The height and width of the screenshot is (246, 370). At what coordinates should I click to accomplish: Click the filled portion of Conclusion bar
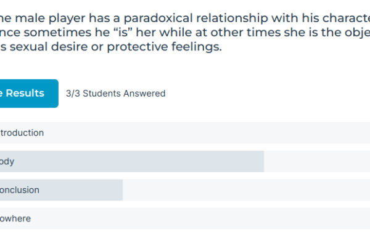[x=61, y=190]
